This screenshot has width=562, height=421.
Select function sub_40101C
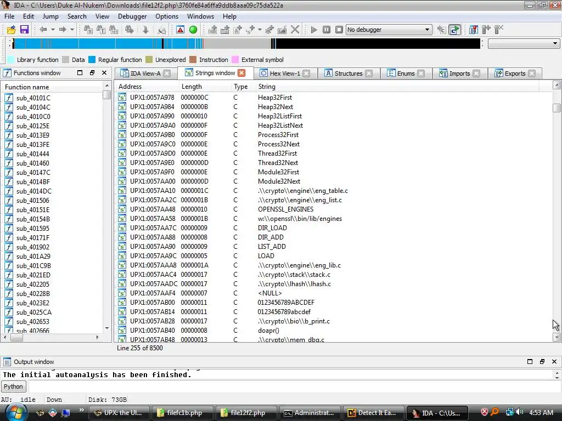(x=33, y=98)
